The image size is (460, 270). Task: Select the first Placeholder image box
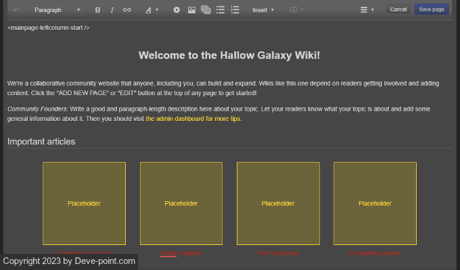tap(84, 203)
